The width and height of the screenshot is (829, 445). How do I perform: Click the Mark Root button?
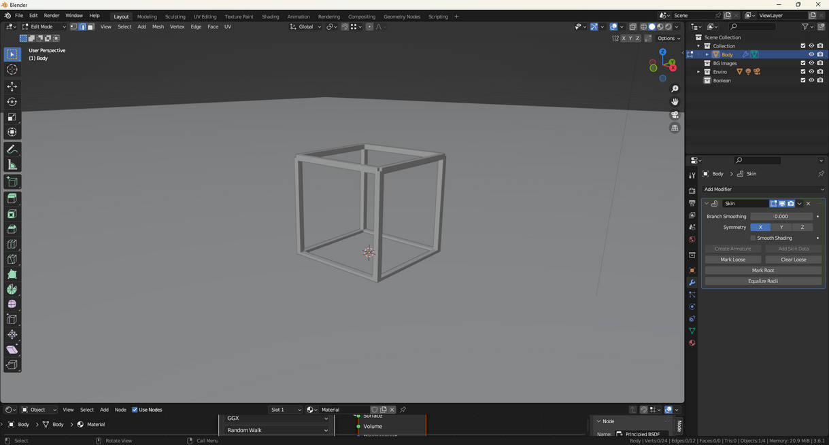762,270
